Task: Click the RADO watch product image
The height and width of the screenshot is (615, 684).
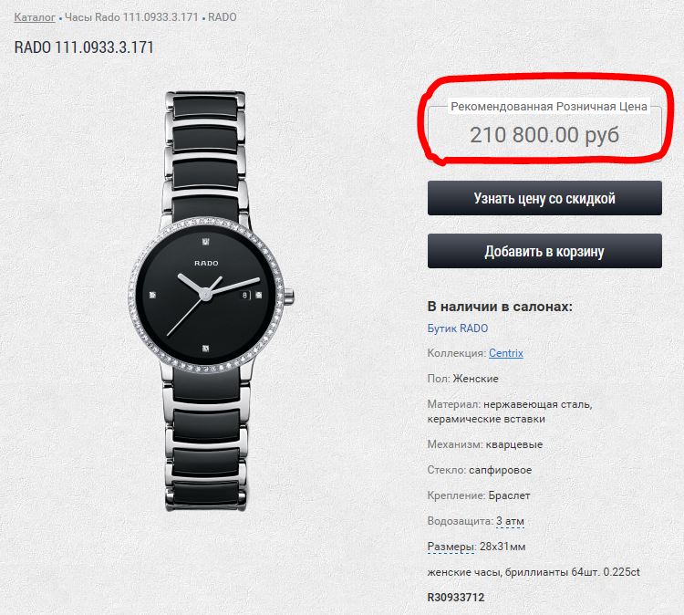Action: click(207, 301)
